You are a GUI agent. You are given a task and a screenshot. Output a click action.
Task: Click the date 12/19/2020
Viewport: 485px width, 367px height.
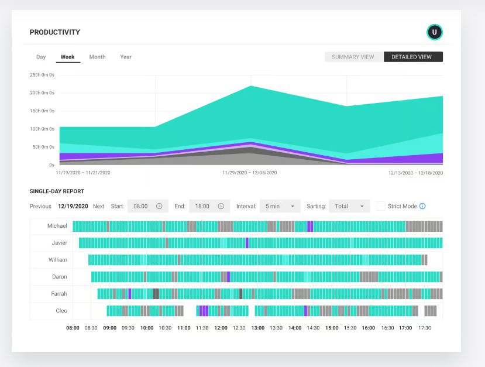(x=73, y=206)
